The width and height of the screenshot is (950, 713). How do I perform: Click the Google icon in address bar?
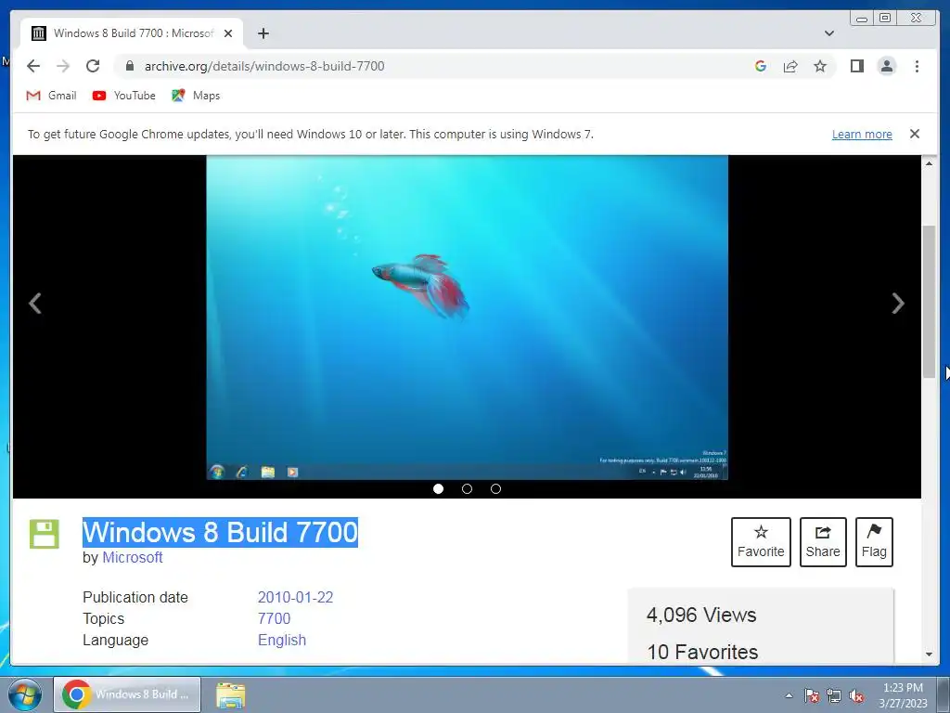pos(761,66)
